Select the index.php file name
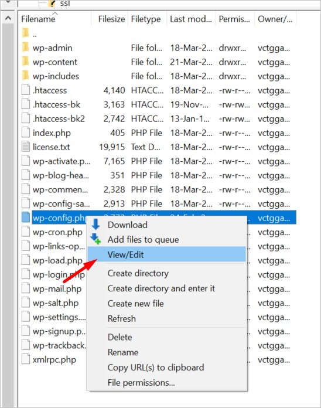The width and height of the screenshot is (321, 408). click(52, 133)
